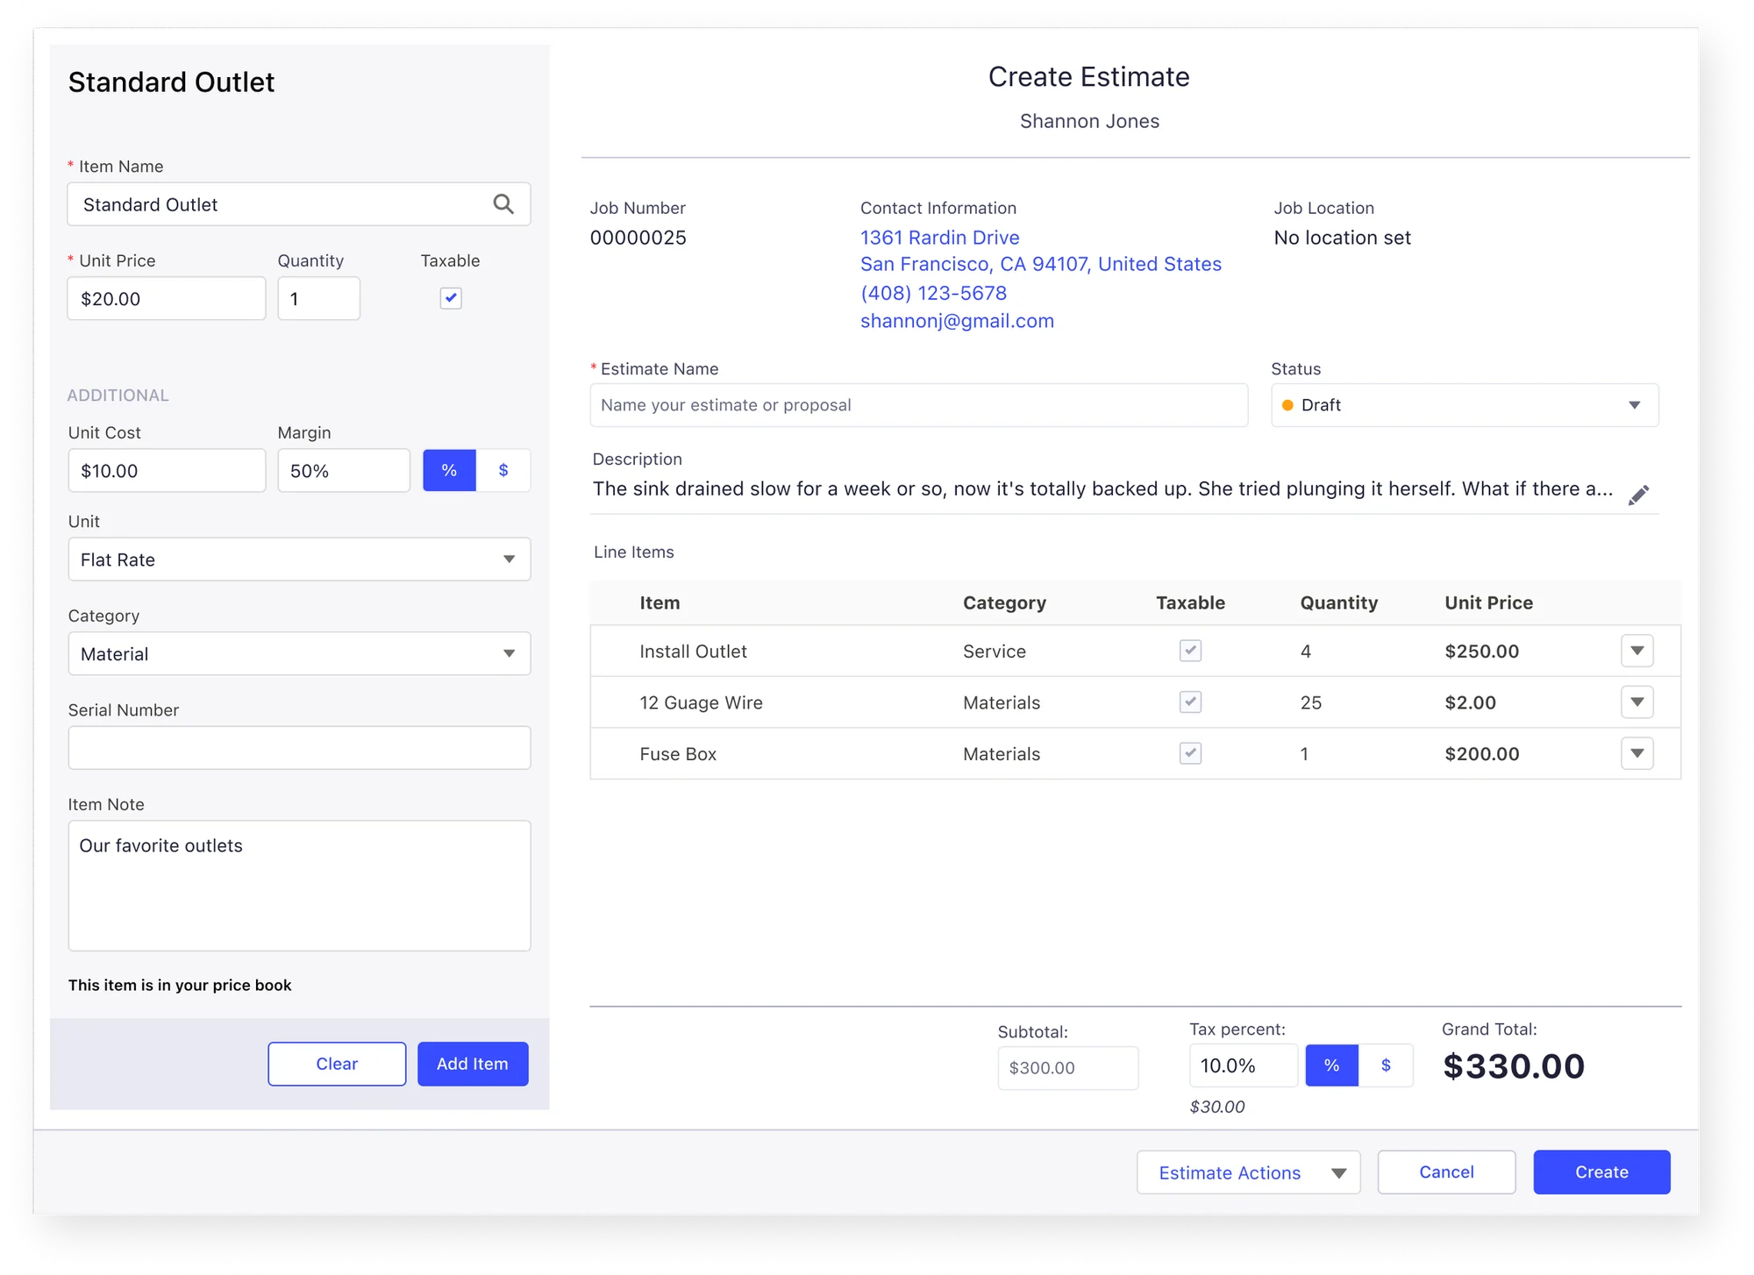1754x1275 pixels.
Task: Click the $330.00 grand total
Action: coord(1513,1066)
